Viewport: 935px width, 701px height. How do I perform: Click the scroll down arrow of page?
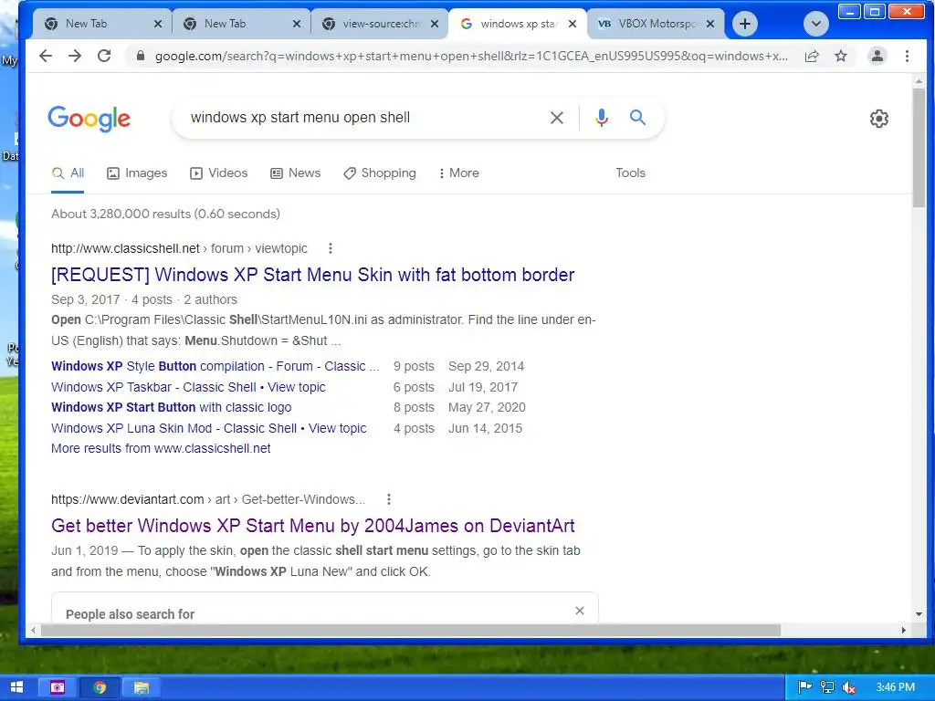[x=919, y=614]
